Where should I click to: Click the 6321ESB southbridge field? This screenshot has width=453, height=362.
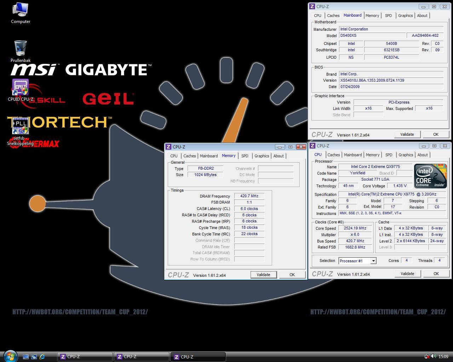click(x=391, y=50)
